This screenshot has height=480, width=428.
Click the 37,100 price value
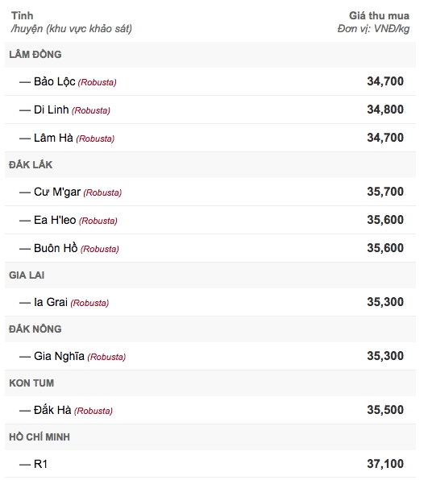pos(385,464)
